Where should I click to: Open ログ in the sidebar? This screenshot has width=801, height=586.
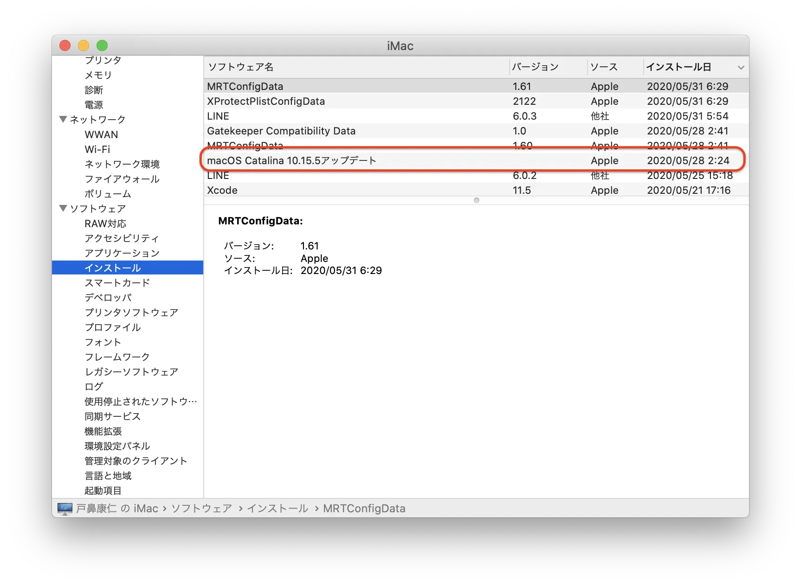coord(94,387)
